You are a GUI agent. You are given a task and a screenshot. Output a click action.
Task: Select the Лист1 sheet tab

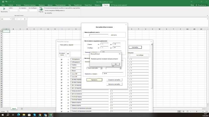point(14,109)
